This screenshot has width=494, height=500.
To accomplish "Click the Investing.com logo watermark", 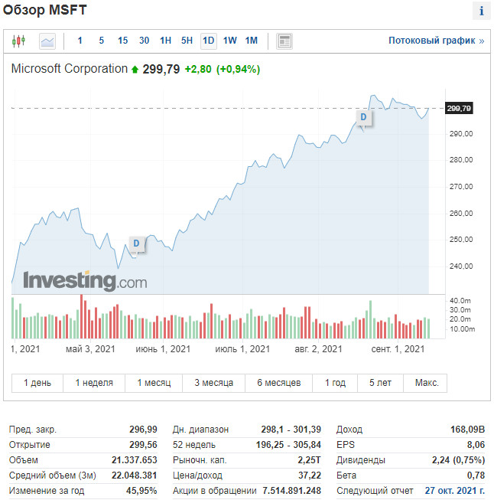I will tap(85, 281).
